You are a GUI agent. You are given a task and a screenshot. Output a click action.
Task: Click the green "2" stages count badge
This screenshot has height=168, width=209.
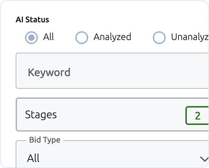point(197,115)
